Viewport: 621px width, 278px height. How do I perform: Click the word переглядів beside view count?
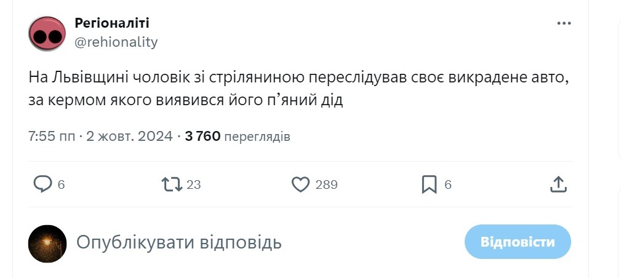(257, 137)
